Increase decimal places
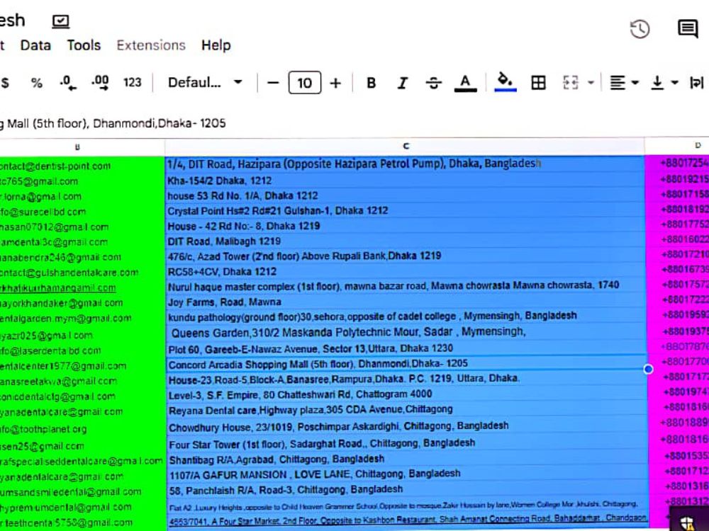This screenshot has width=709, height=531. (100, 83)
